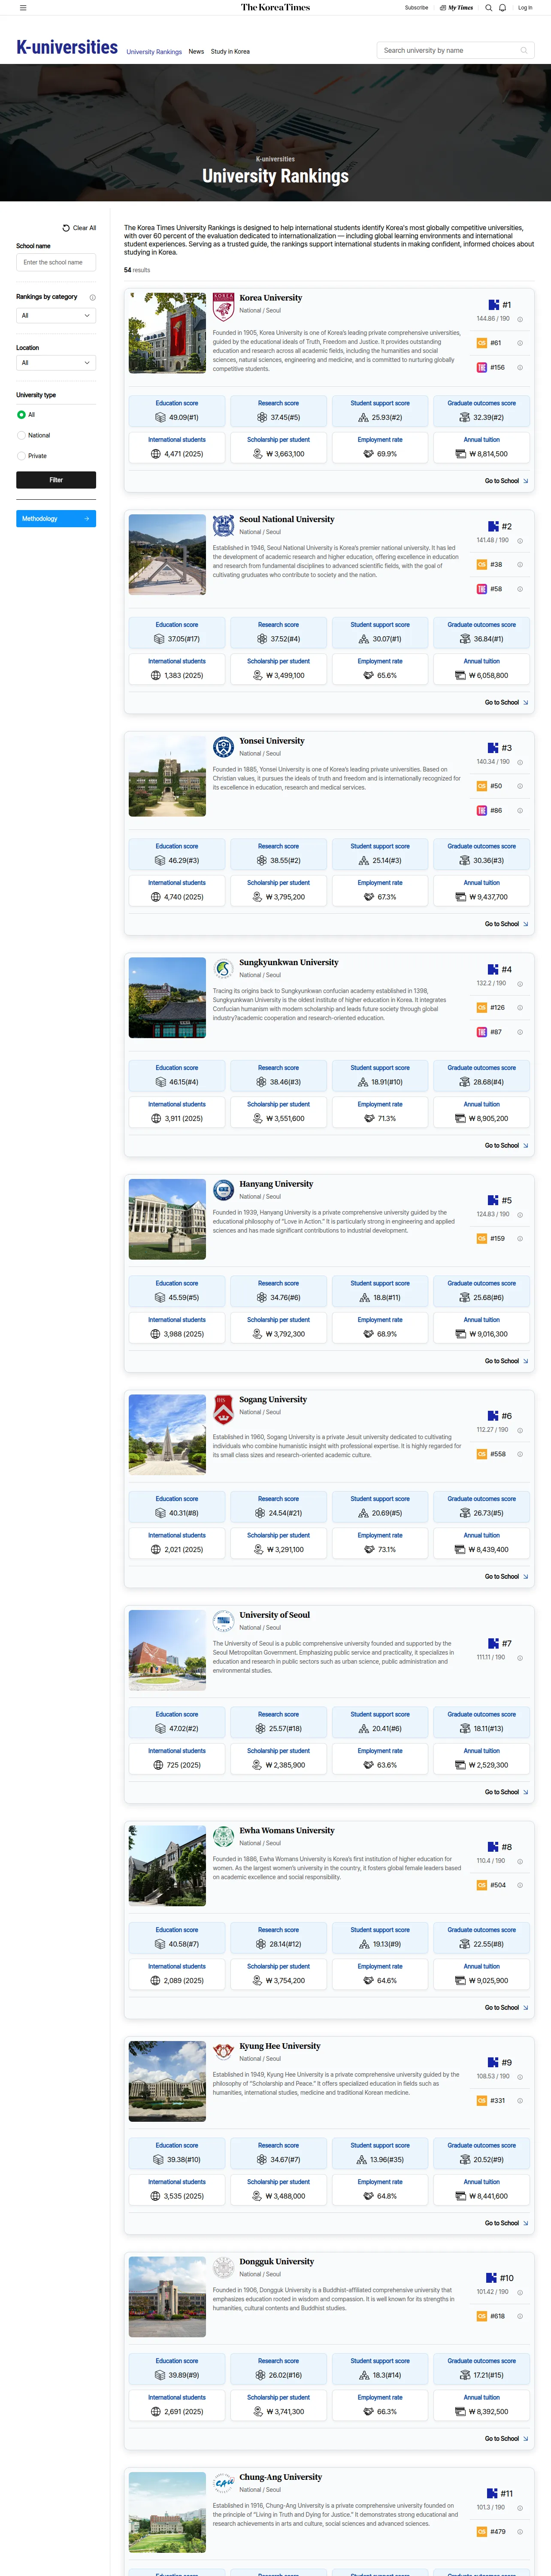Click Go to School on Yonsei University card

(506, 924)
